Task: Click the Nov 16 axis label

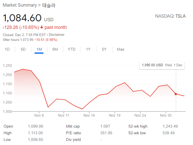Action: click(x=89, y=116)
